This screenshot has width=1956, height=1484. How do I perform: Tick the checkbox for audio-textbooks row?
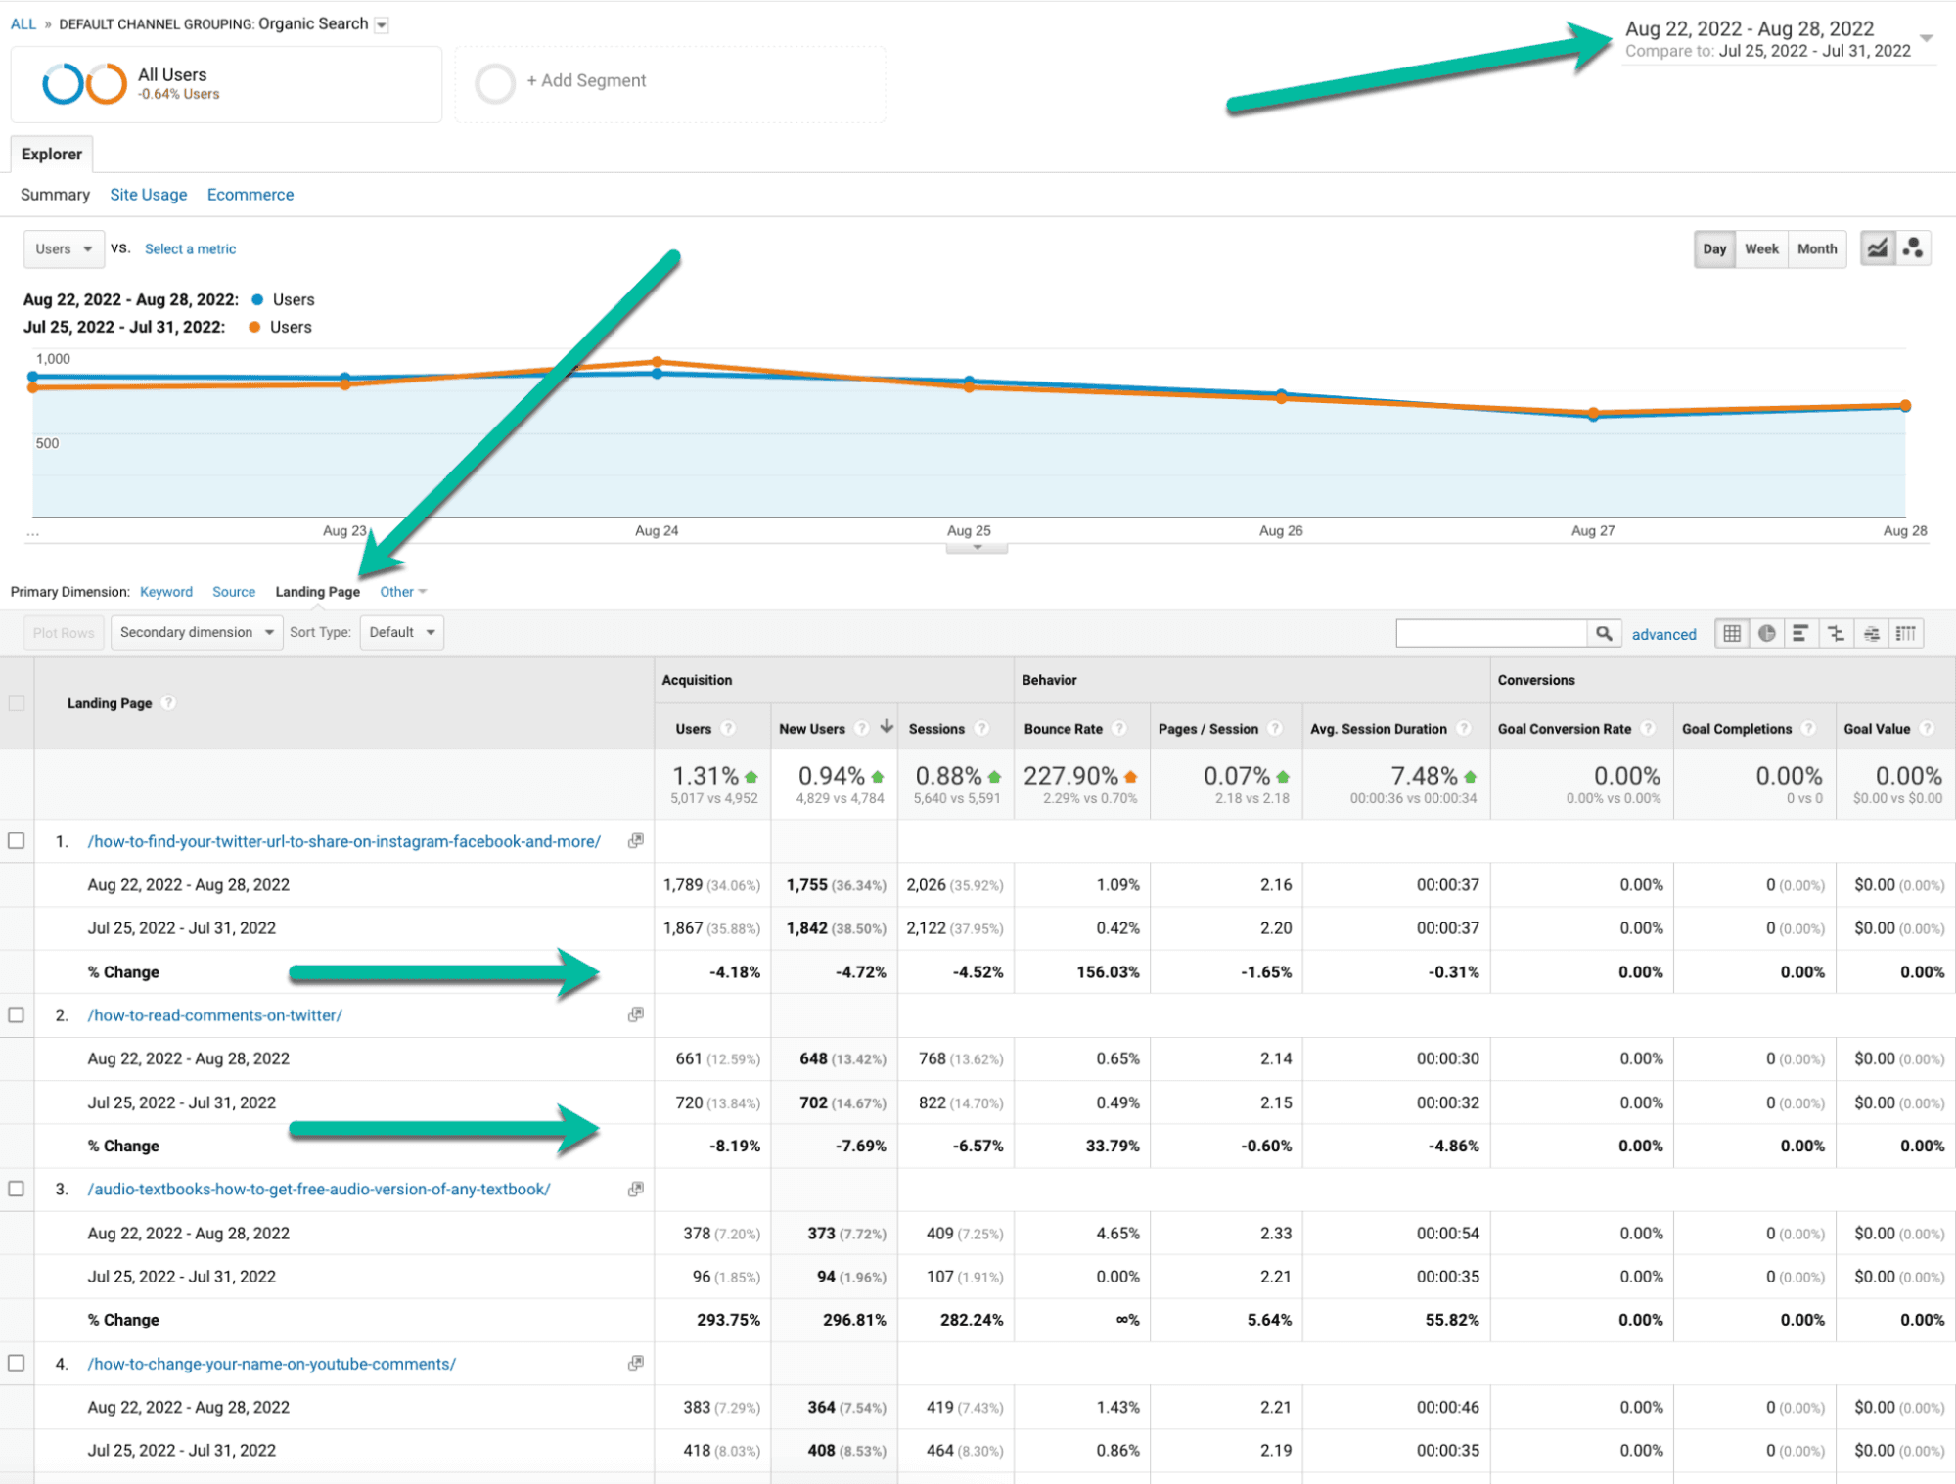point(17,1189)
